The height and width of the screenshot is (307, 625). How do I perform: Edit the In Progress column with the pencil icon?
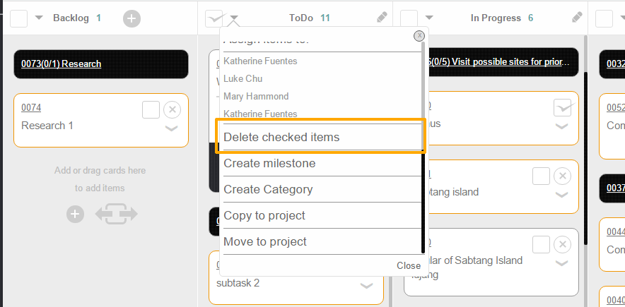pyautogui.click(x=577, y=18)
